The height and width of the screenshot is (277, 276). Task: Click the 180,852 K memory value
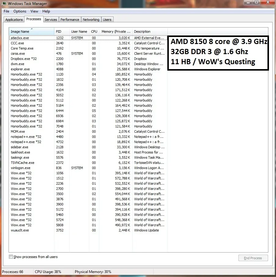pyautogui.click(x=122, y=74)
